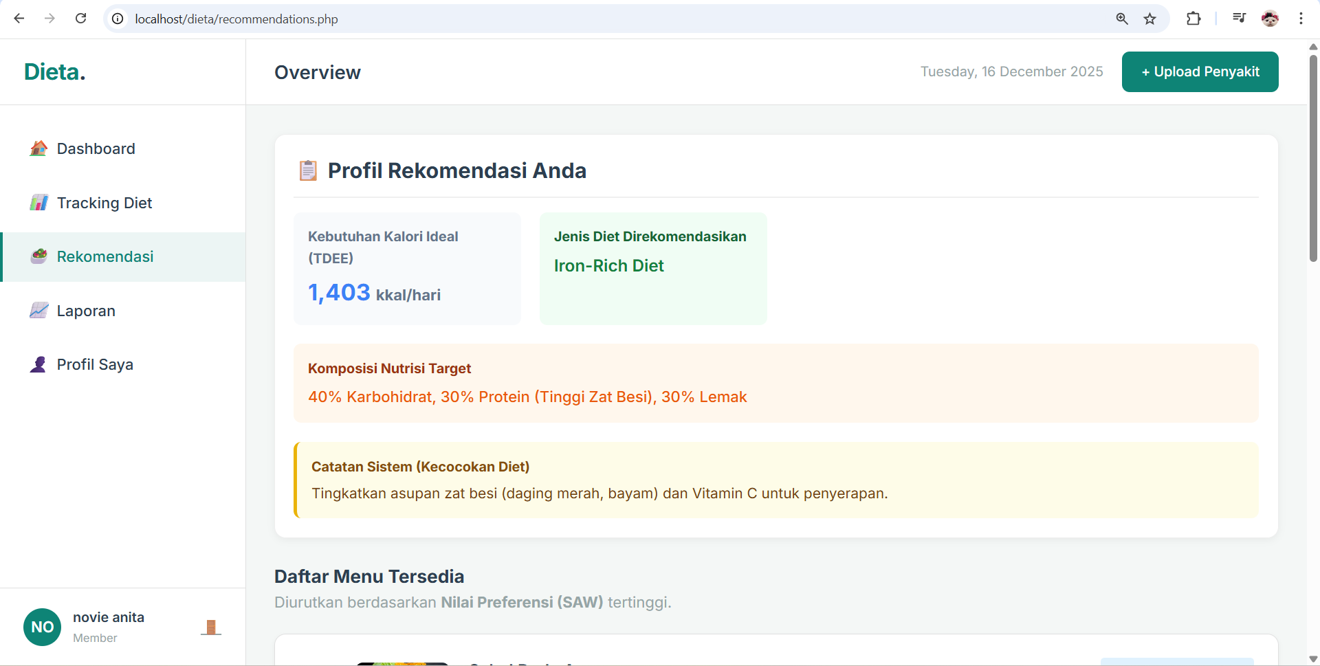Screen dimensions: 1320x666
Task: Reload the current page
Action: (x=81, y=19)
